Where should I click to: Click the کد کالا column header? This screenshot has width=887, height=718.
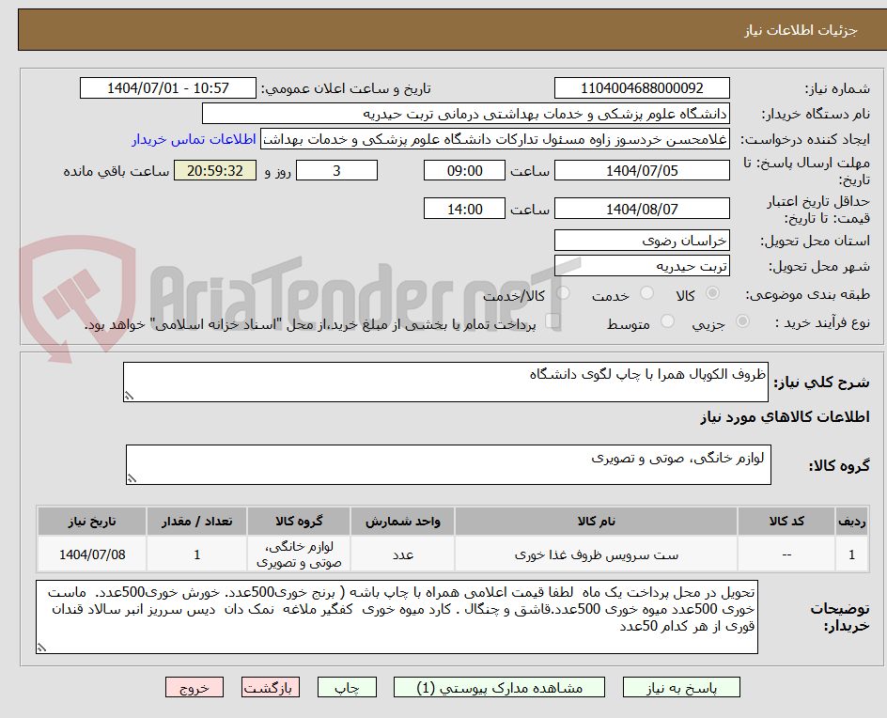click(786, 521)
